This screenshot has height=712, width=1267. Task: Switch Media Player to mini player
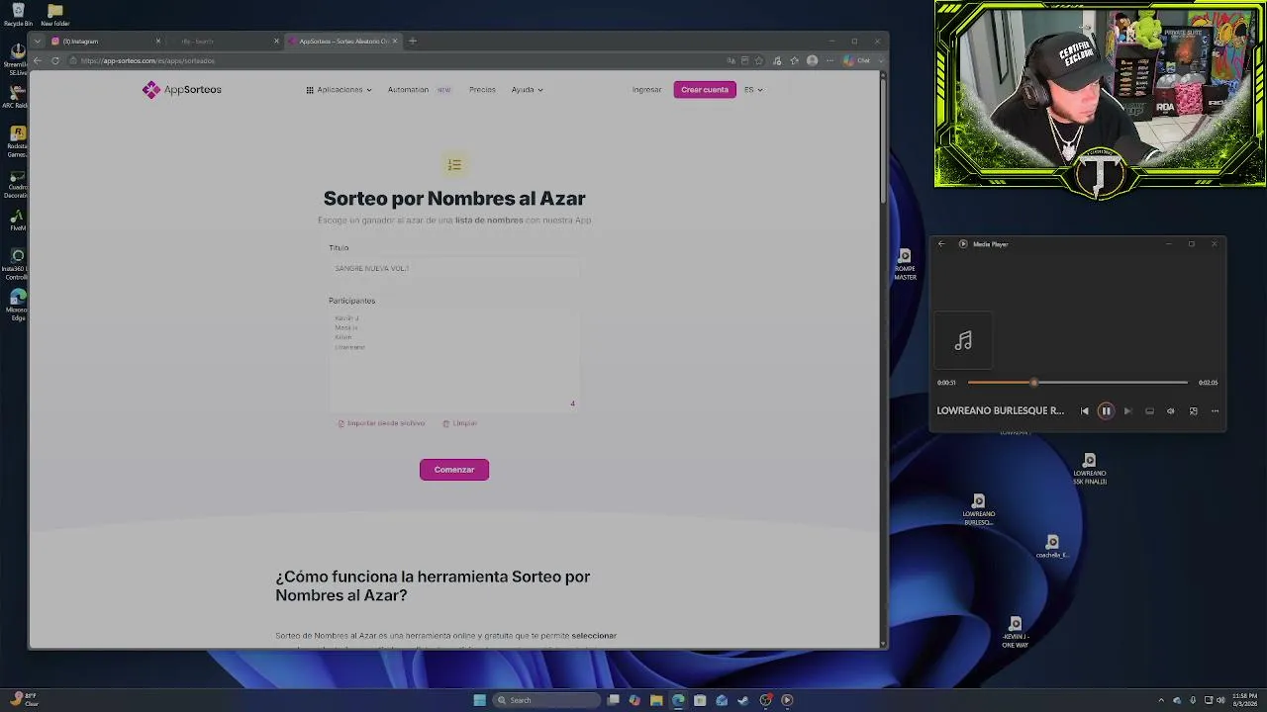1193,411
